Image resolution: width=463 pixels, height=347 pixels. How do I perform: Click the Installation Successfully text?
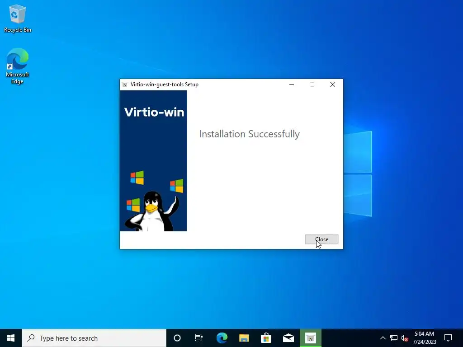coord(249,134)
